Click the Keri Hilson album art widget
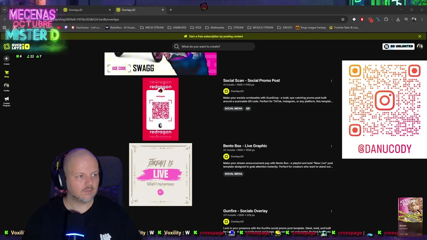The height and width of the screenshot is (240, 427). click(410, 217)
